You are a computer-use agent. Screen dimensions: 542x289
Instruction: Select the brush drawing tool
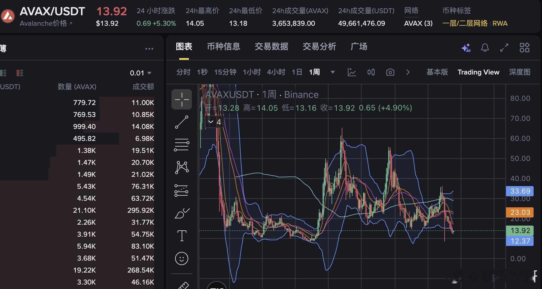click(181, 213)
